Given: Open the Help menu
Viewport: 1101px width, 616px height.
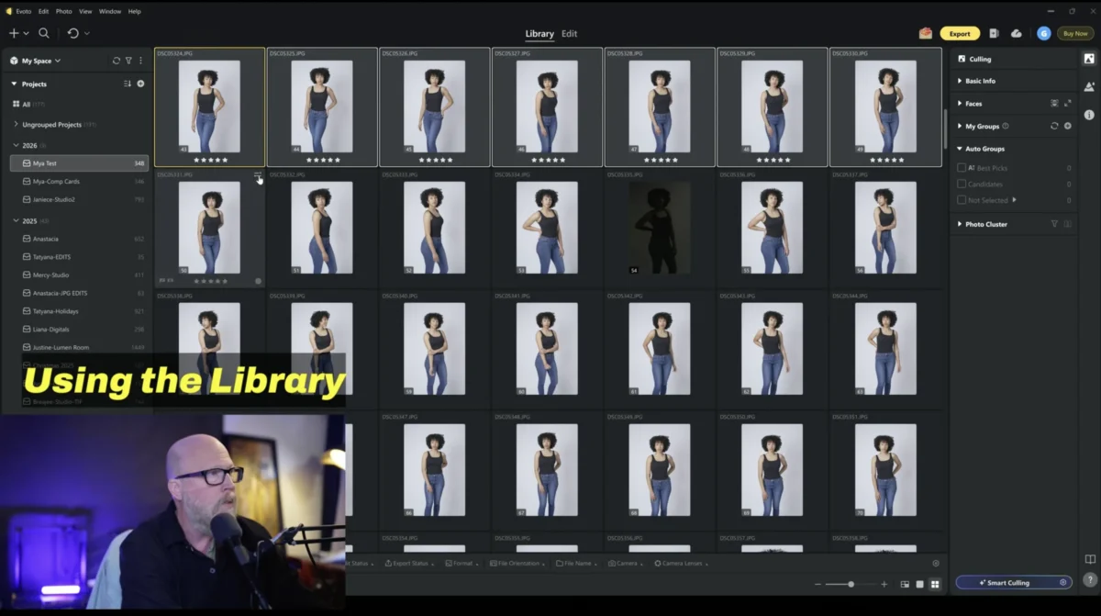Looking at the screenshot, I should (134, 11).
